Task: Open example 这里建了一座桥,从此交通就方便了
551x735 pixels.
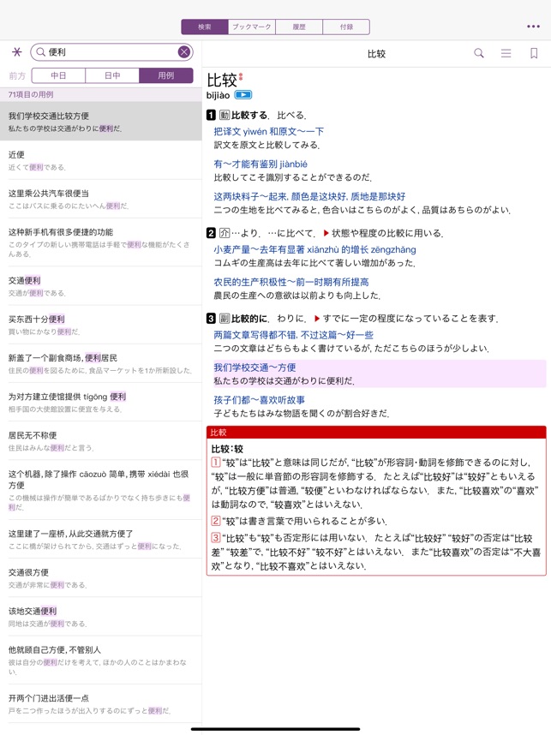Action: click(101, 539)
